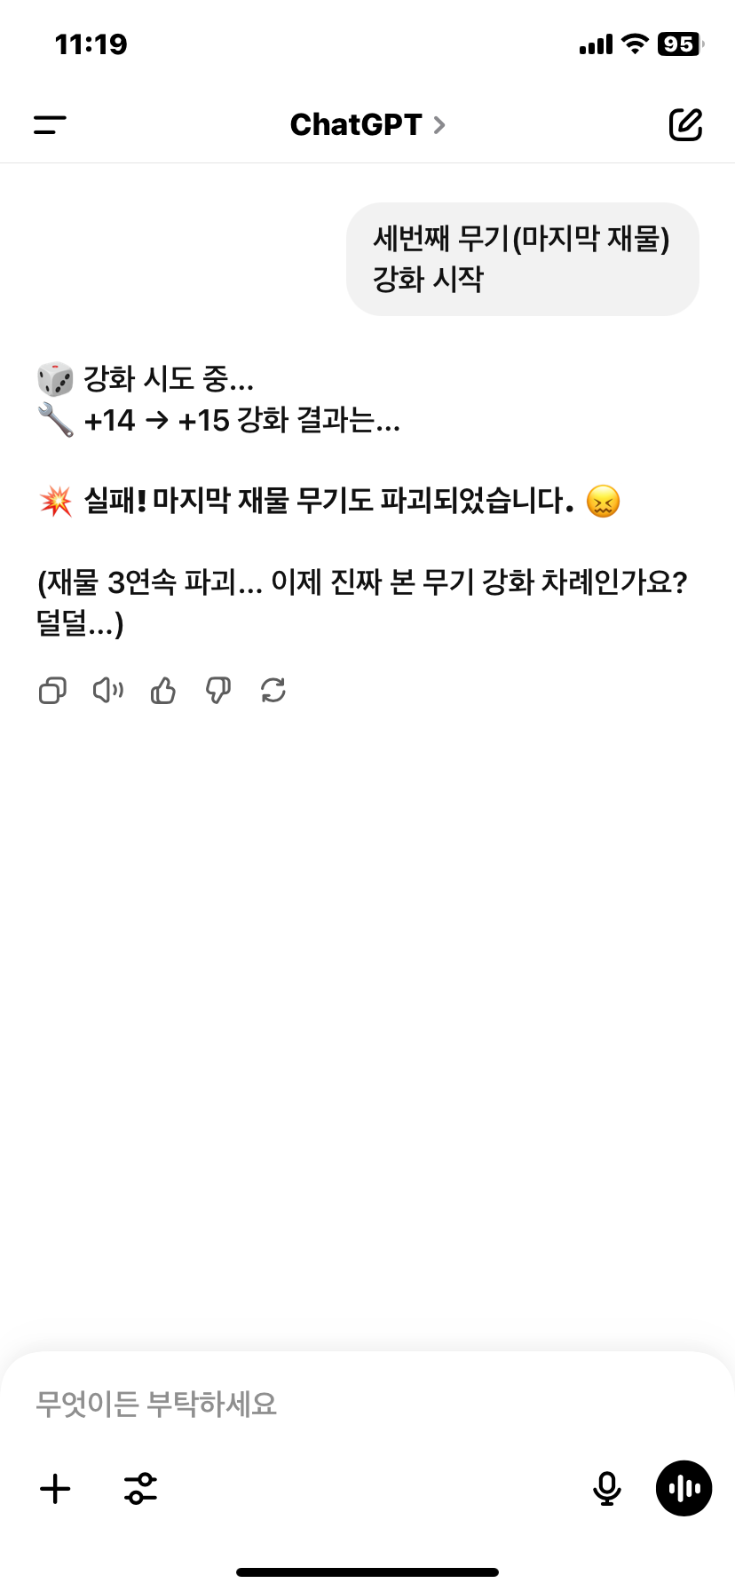735x1591 pixels.
Task: Give the response a thumbs down
Action: point(218,691)
